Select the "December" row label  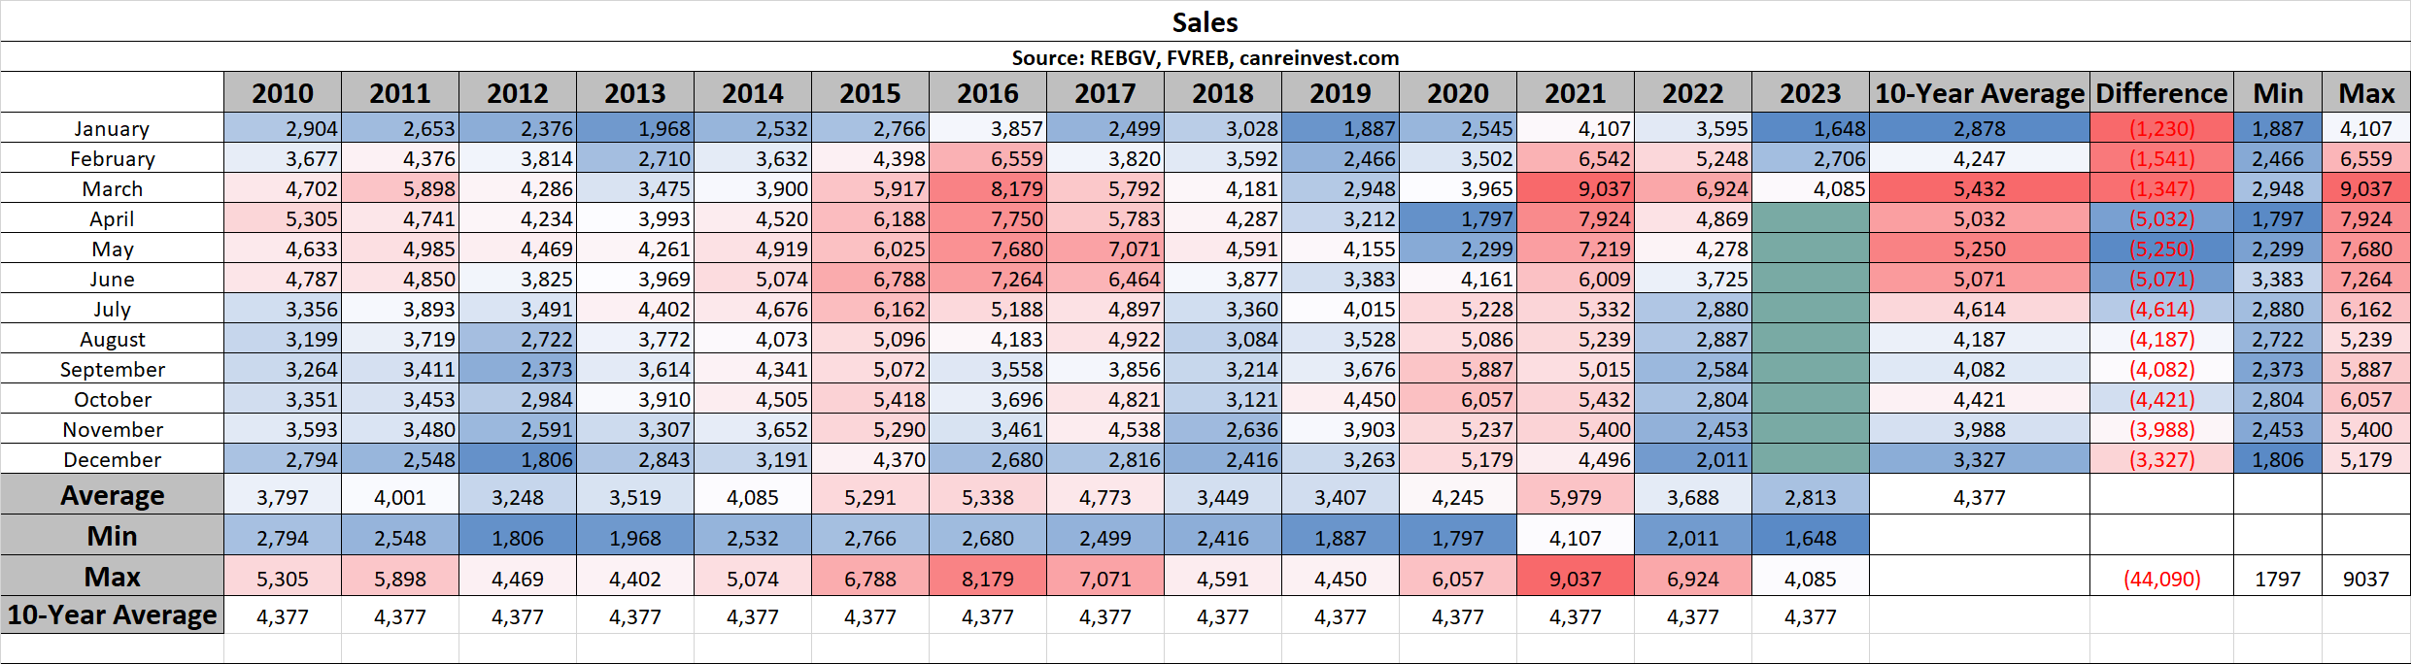(x=112, y=459)
